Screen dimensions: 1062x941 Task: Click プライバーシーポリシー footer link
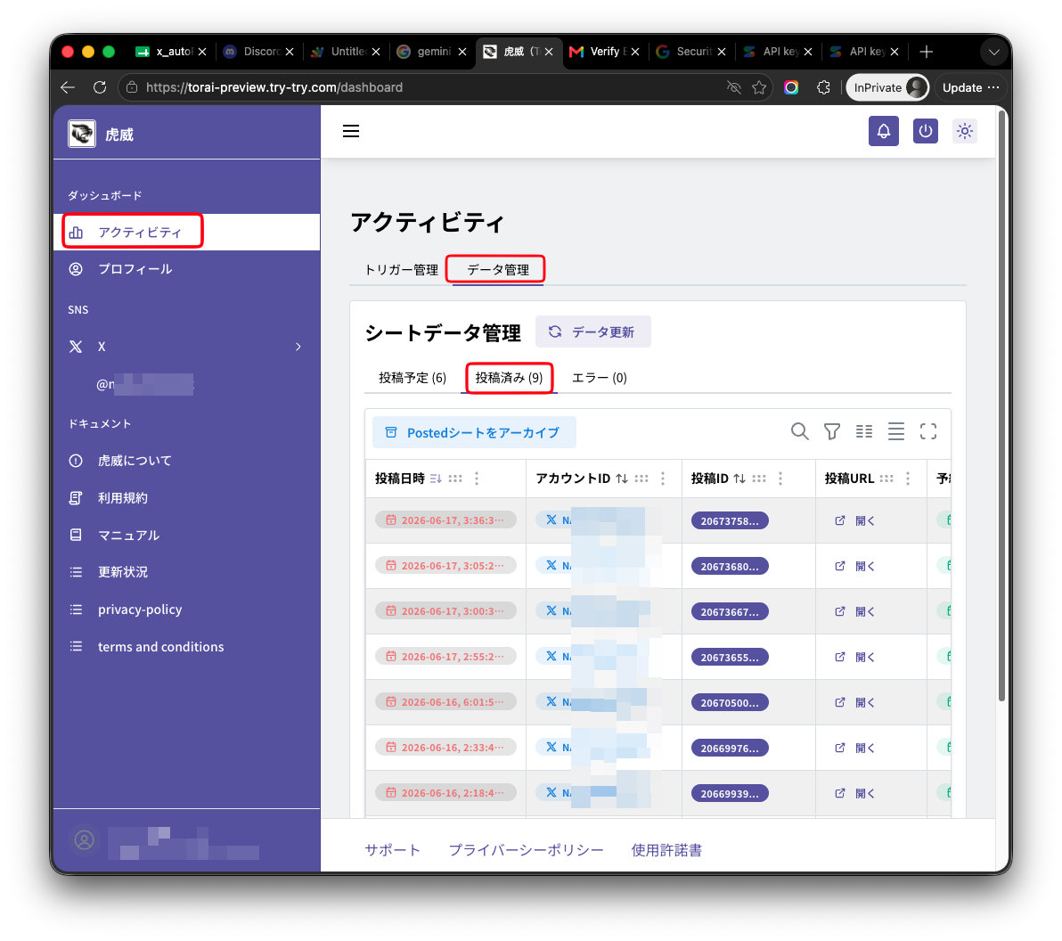click(x=526, y=849)
